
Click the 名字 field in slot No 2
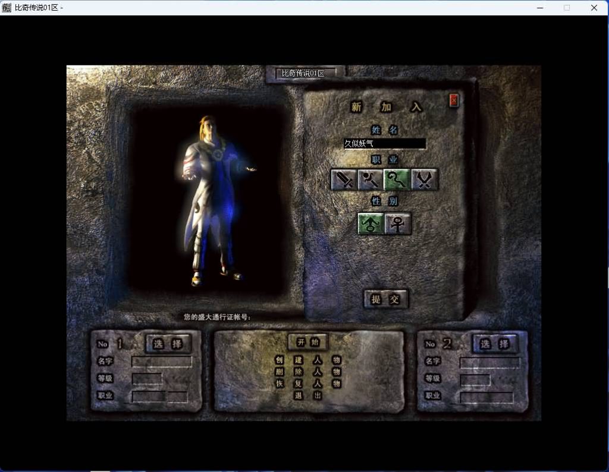[x=490, y=363]
